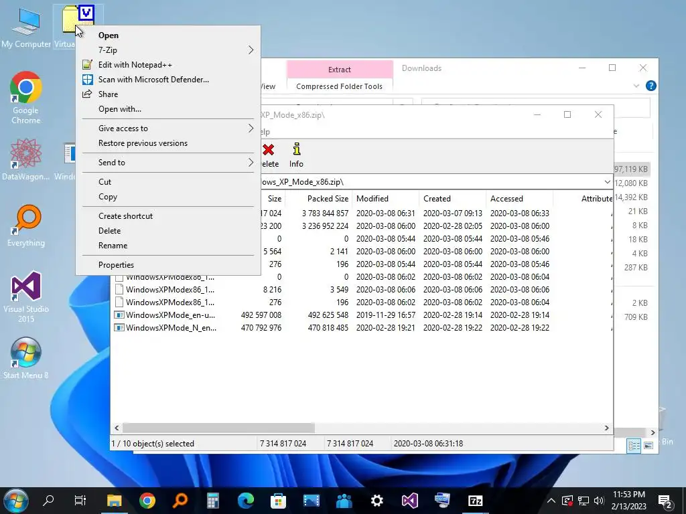Expand the 7-Zip submenu

tap(168, 50)
